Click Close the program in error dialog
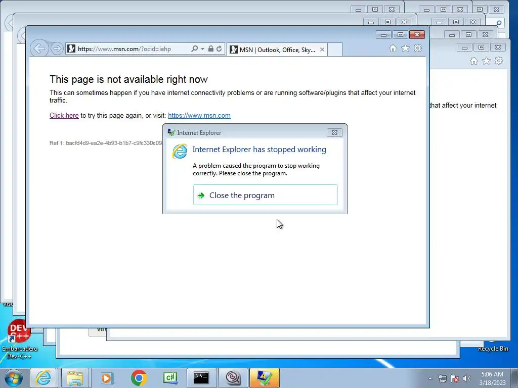Viewport: 518px width, 388px height. 265,195
